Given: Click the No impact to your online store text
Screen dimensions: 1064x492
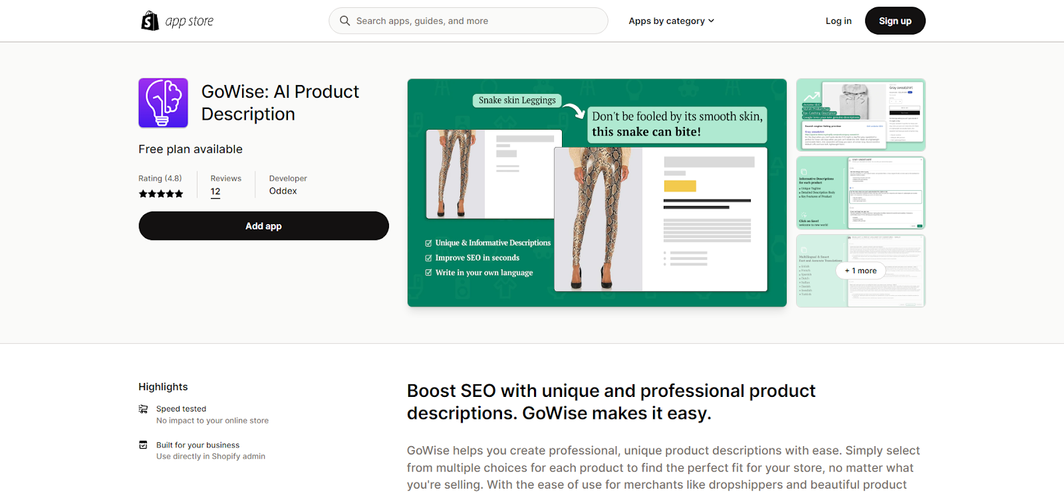Looking at the screenshot, I should point(213,421).
